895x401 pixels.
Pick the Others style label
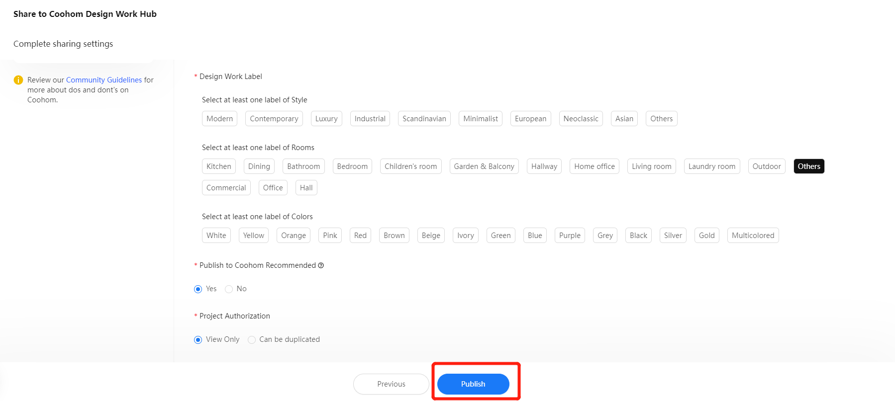click(x=661, y=119)
